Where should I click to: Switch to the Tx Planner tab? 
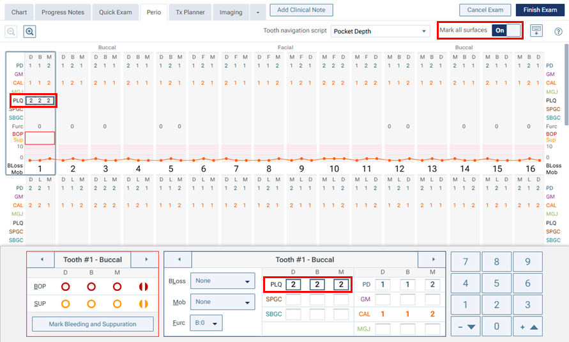coord(190,12)
